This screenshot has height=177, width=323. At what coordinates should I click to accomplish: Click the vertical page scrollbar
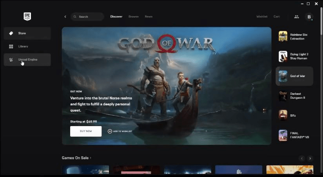321,21
